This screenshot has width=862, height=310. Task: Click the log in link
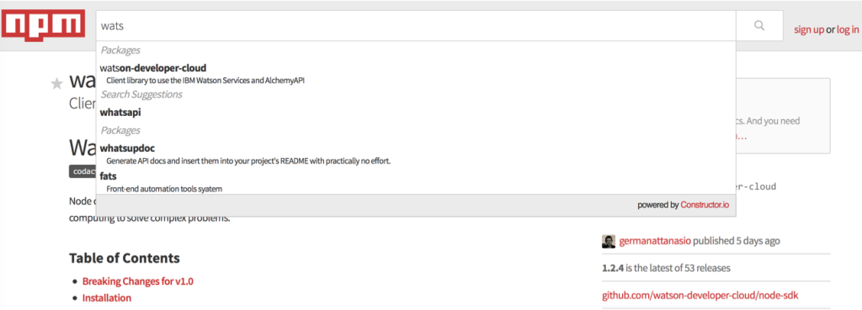[x=847, y=29]
